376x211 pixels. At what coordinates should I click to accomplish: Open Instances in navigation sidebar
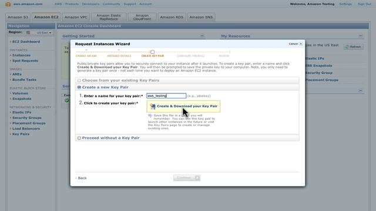point(21,55)
